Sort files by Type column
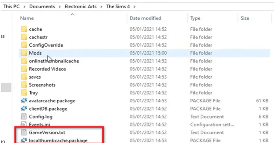 [195, 18]
